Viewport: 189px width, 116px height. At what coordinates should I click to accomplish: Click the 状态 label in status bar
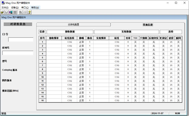(4, 113)
